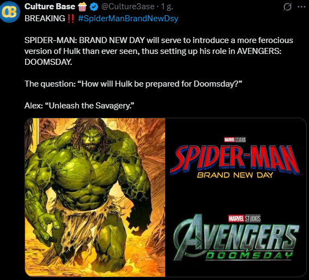Open the Grok slashed-circle icon
The image size is (309, 280).
(x=287, y=7)
